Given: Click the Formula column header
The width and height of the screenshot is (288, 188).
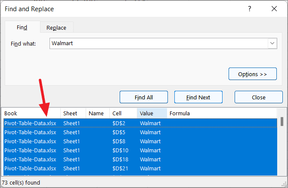Looking at the screenshot, I should pyautogui.click(x=222, y=113).
